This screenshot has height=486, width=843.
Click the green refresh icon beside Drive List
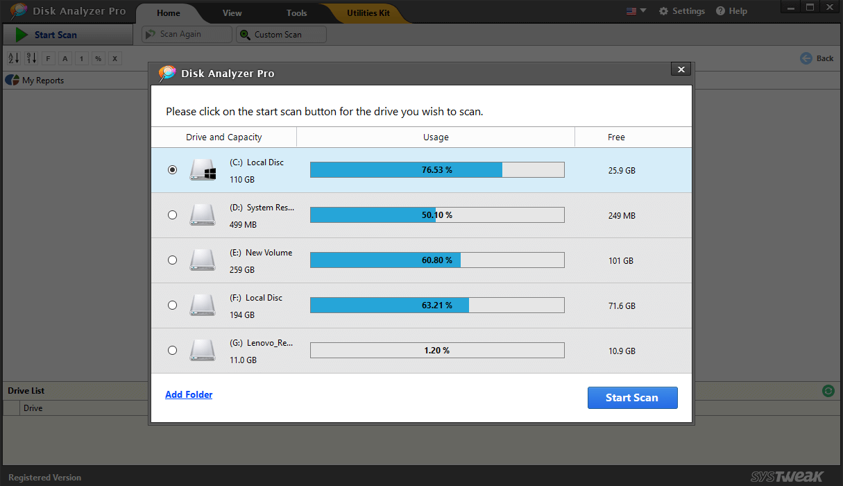pos(828,391)
